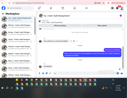Screen dimensions: 127x98
Task: Click the Facebook logo
Action: coord(4,8)
